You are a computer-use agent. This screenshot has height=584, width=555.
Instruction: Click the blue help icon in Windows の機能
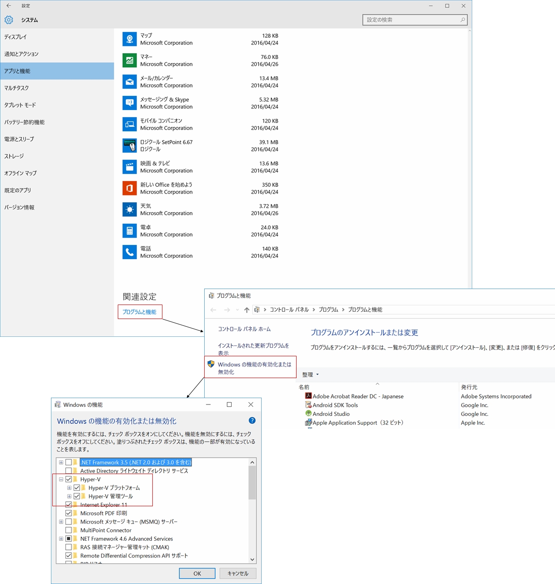(252, 421)
